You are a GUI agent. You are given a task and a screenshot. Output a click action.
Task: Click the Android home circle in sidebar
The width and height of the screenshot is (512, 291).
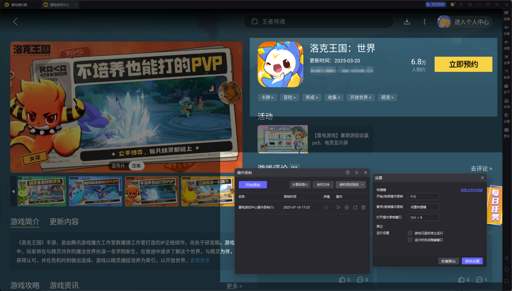pos(506,270)
